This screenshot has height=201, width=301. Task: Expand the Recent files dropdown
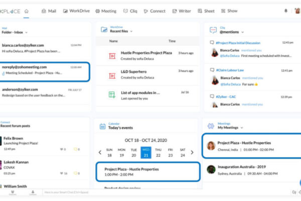(x=131, y=31)
